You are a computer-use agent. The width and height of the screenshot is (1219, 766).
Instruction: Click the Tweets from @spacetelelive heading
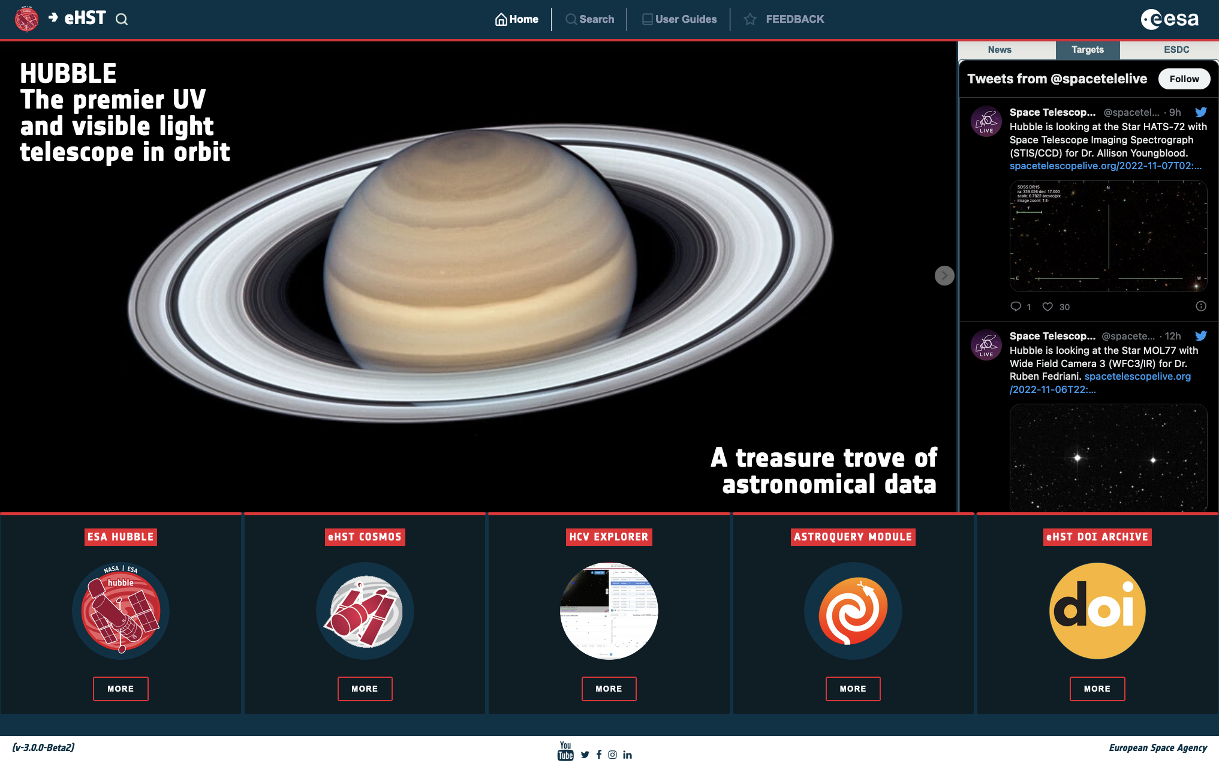[x=1057, y=79]
